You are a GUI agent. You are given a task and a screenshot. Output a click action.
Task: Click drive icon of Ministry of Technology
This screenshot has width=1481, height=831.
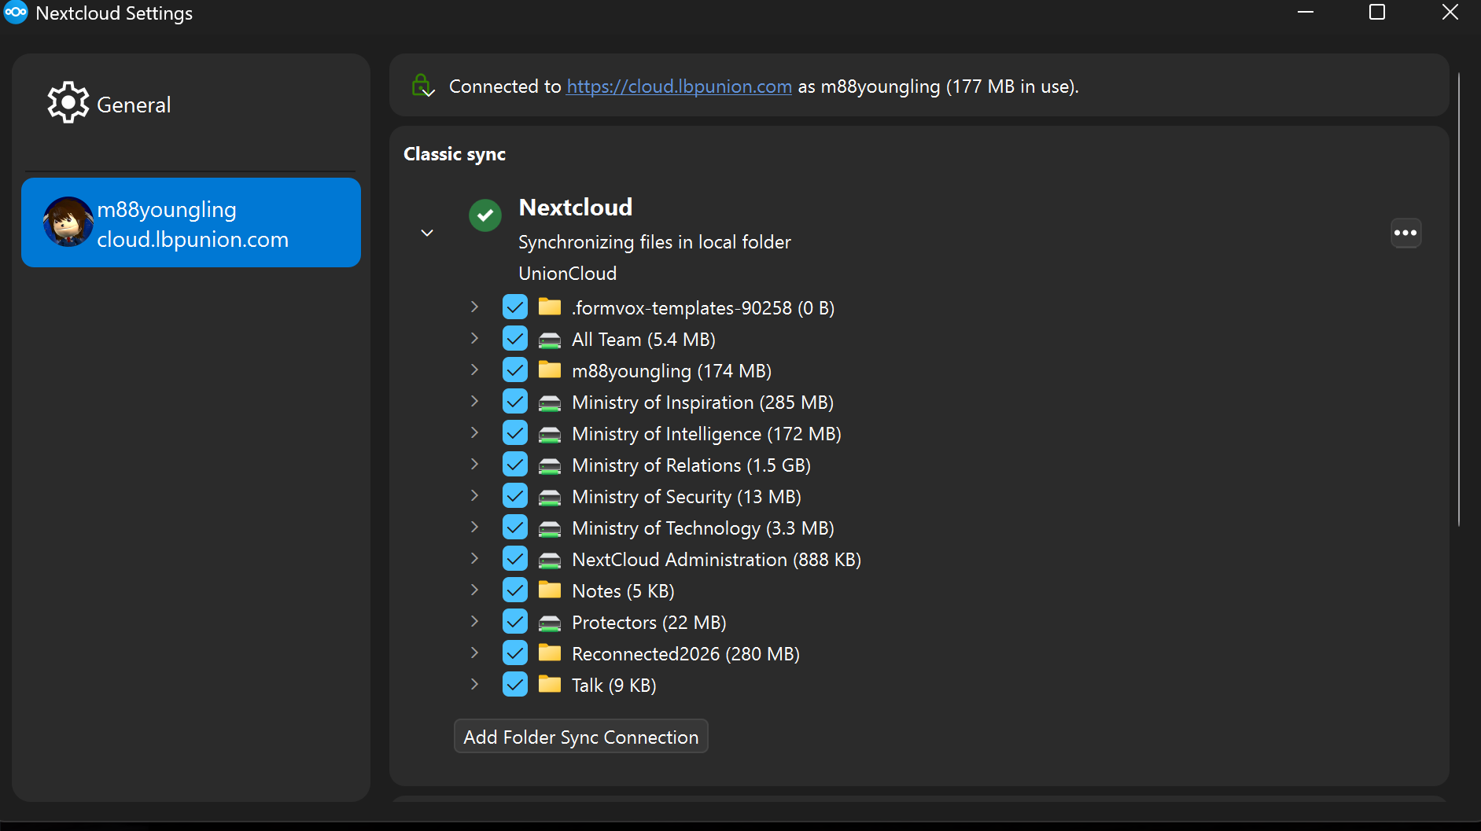(x=550, y=528)
